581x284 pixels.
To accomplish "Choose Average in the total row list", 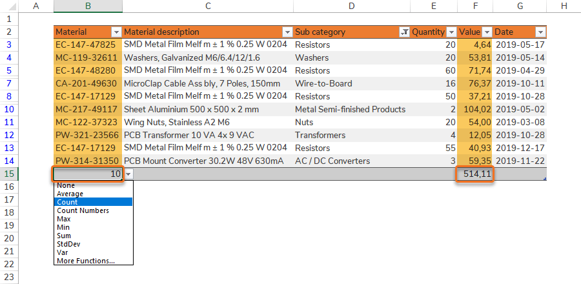I will coord(70,194).
